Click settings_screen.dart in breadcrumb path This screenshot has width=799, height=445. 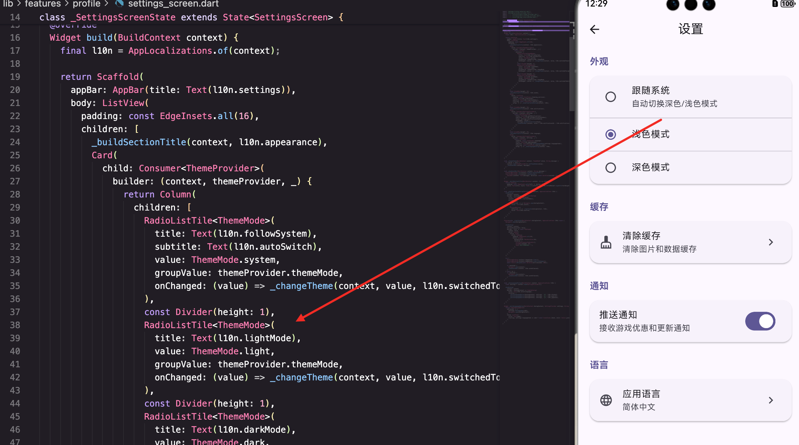tap(173, 4)
